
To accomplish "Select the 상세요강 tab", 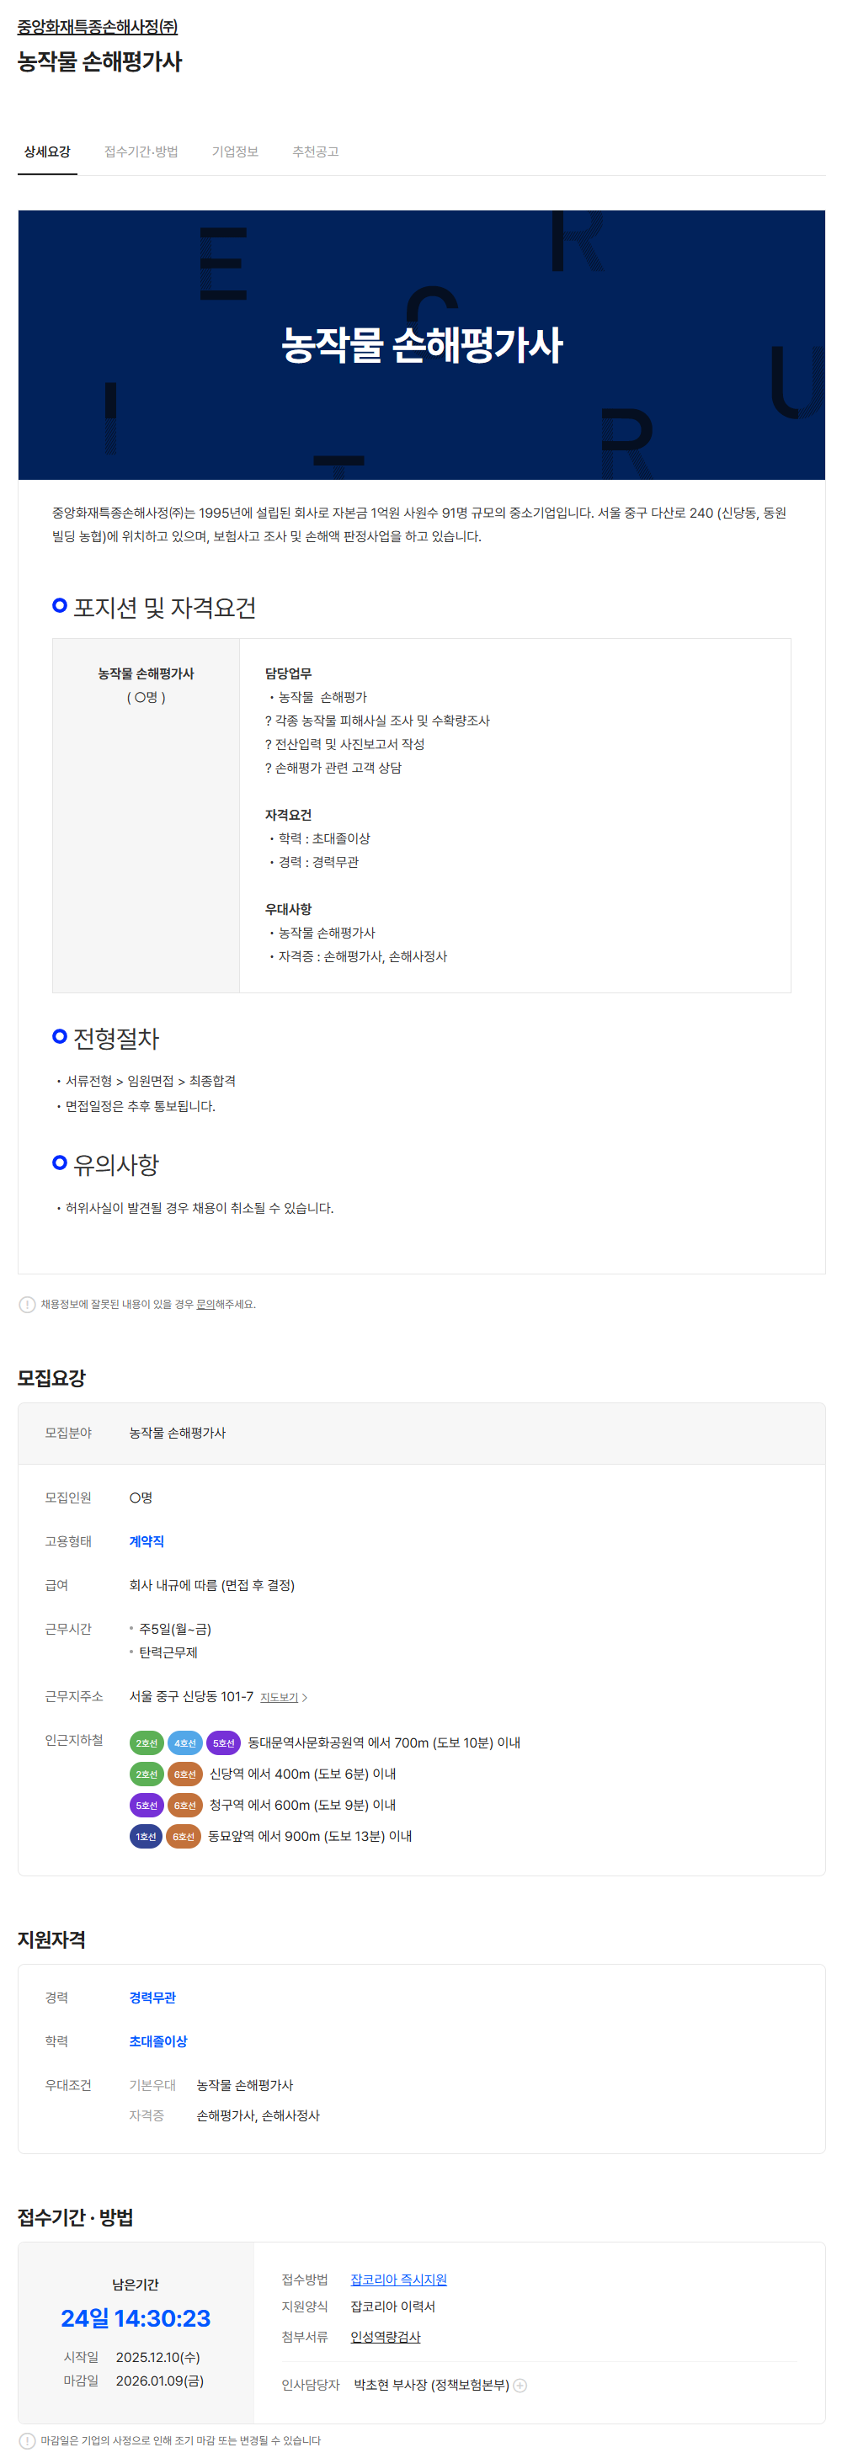I will [x=47, y=152].
